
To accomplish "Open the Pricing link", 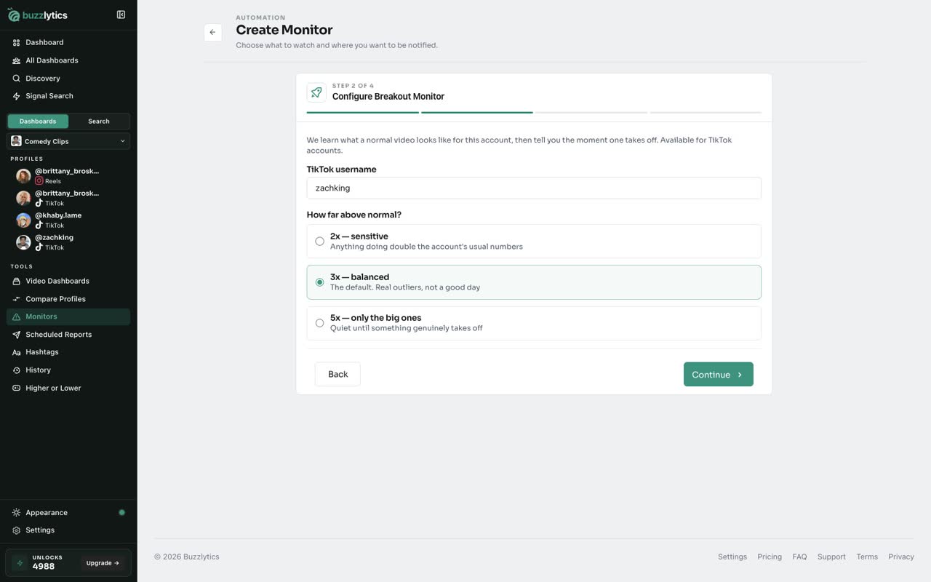I will point(770,557).
